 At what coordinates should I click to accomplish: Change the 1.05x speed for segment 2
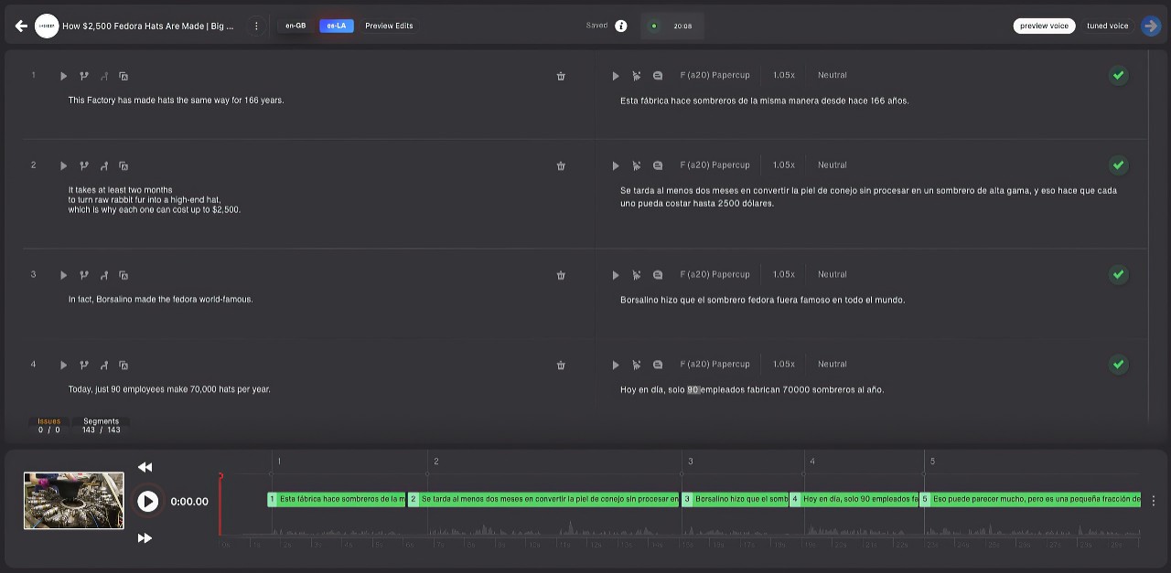(783, 165)
